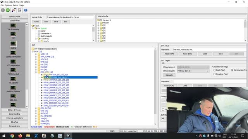This screenshot has width=248, height=139.
Task: Open the NCD preparation module icon
Action: click(13, 61)
